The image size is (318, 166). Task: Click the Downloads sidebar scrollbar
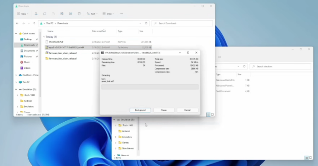(40, 65)
